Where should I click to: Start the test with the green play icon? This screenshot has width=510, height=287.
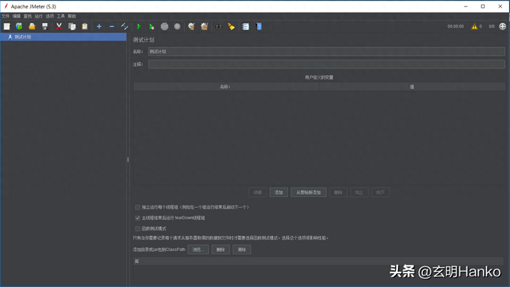tap(139, 26)
